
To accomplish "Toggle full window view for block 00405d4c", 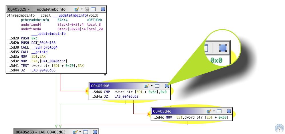I will coord(219,111).
